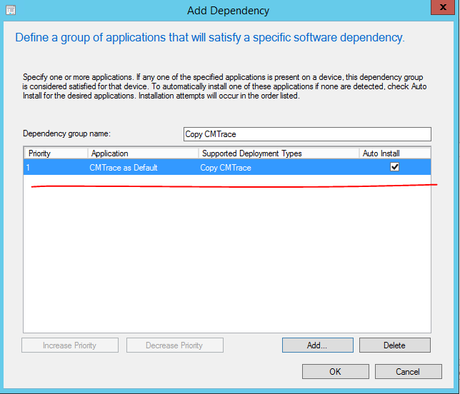
Task: Confirm the dialog with OK
Action: click(335, 372)
